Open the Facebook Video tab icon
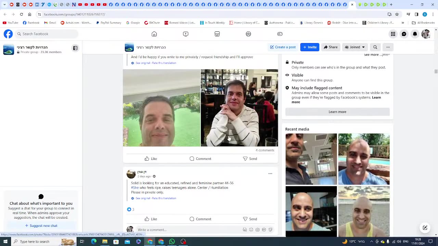 point(185,34)
